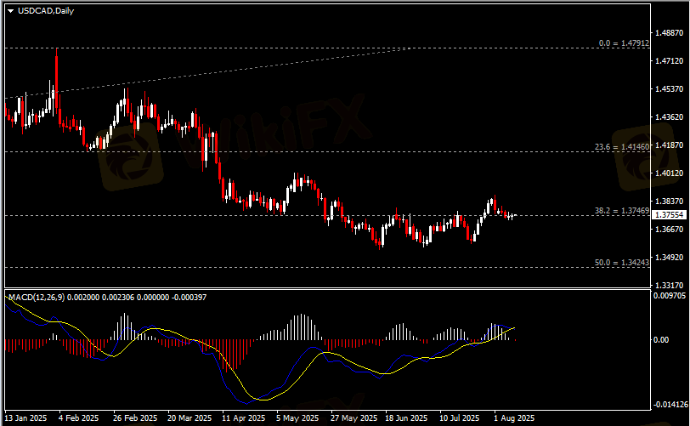
Task: Click the 18 Jun 2025 date marker
Action: (x=406, y=417)
